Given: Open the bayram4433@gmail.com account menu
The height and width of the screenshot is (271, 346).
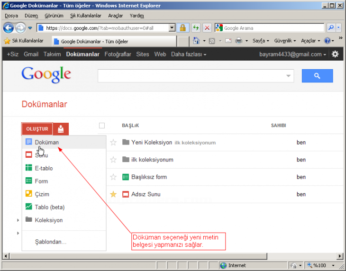Looking at the screenshot, I should coord(292,54).
